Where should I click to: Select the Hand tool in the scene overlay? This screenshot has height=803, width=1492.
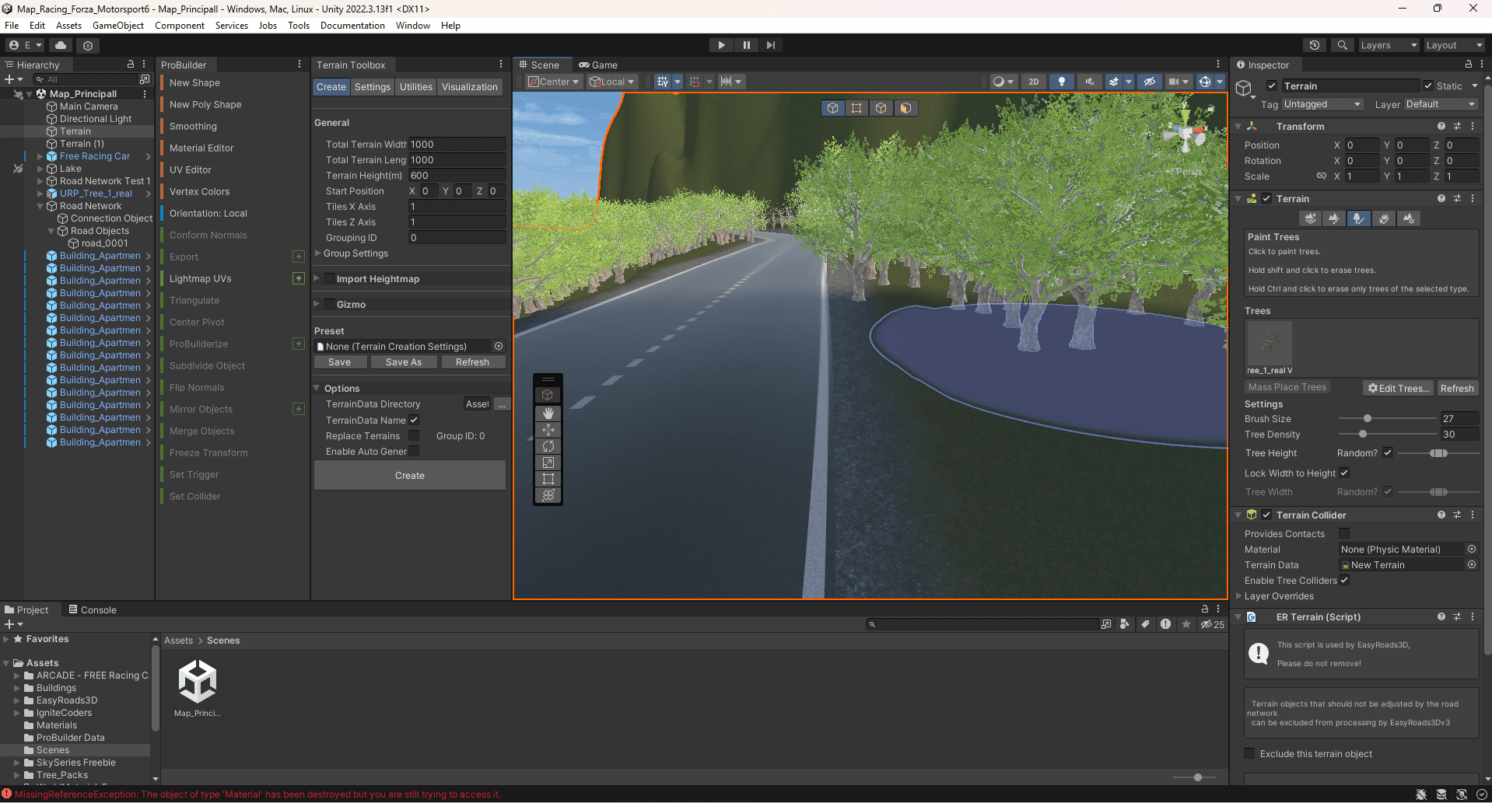click(548, 413)
